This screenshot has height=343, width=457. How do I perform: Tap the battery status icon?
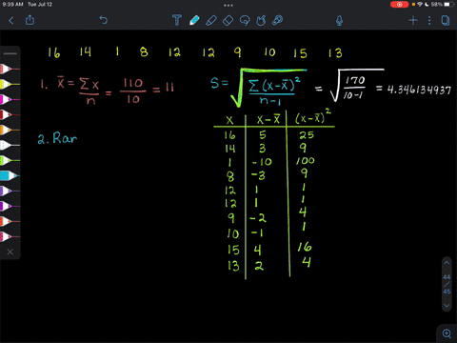click(x=448, y=5)
